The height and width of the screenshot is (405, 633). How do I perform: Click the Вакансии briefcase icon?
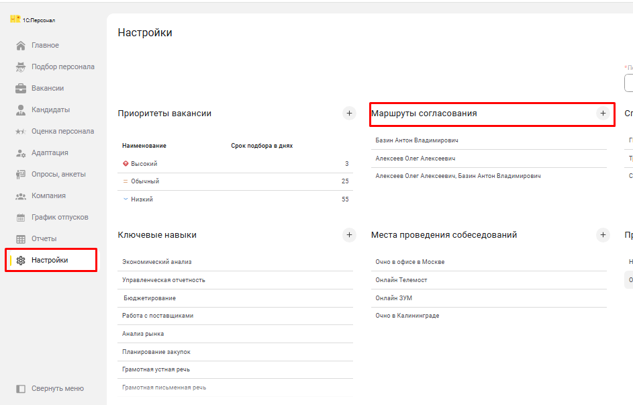pos(21,89)
